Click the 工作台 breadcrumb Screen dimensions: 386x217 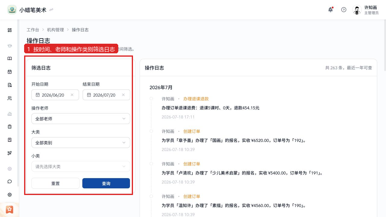[33, 30]
